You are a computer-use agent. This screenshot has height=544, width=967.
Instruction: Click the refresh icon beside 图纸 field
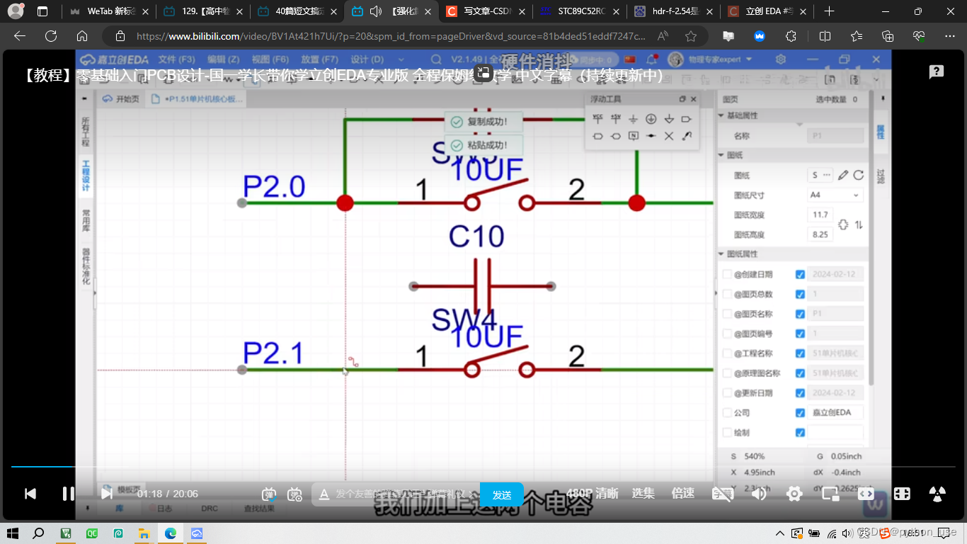[x=858, y=175]
